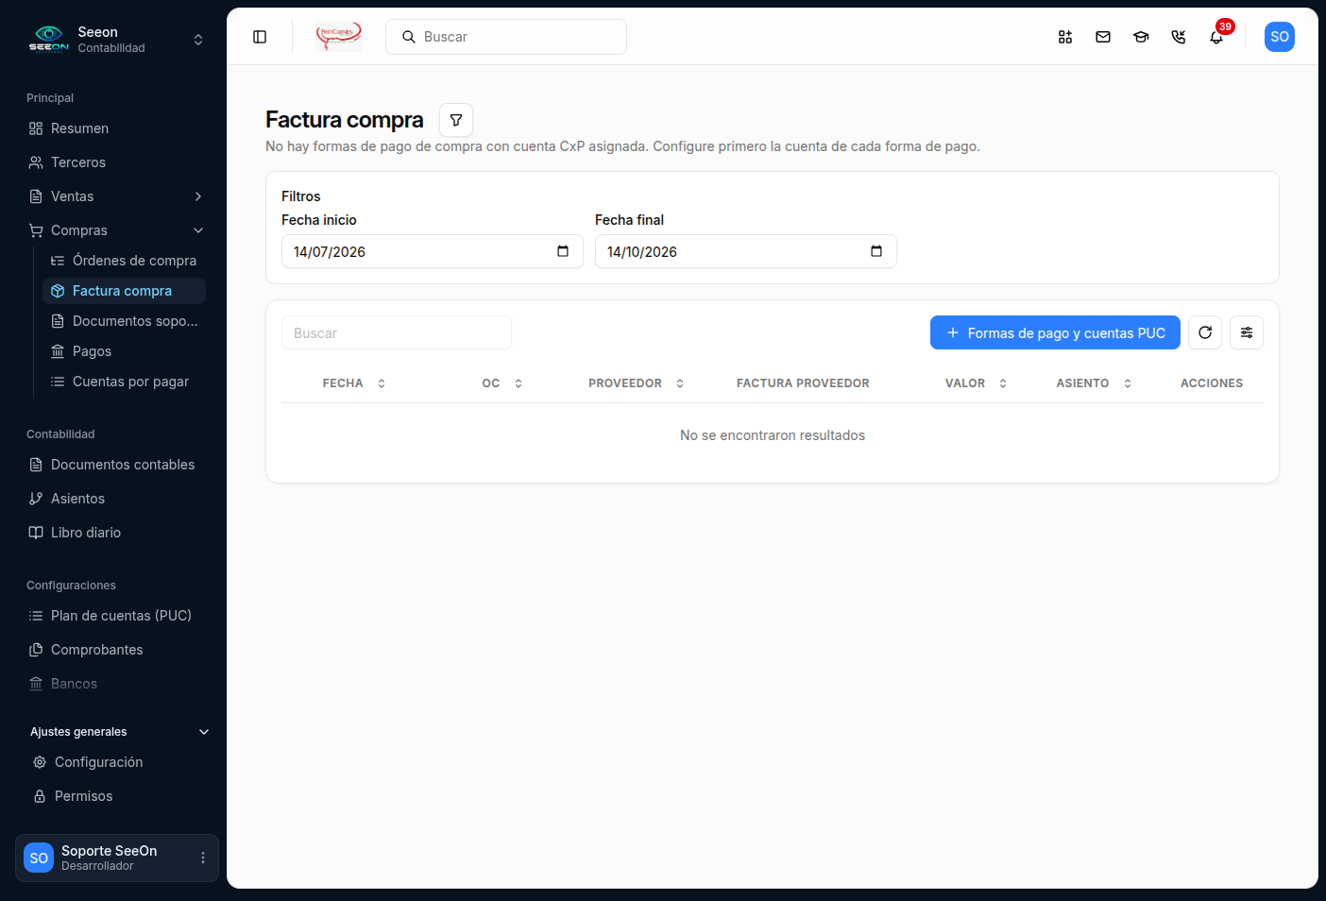Click the filter funnel icon beside Factura compra
Viewport: 1326px width, 901px height.
click(x=456, y=120)
